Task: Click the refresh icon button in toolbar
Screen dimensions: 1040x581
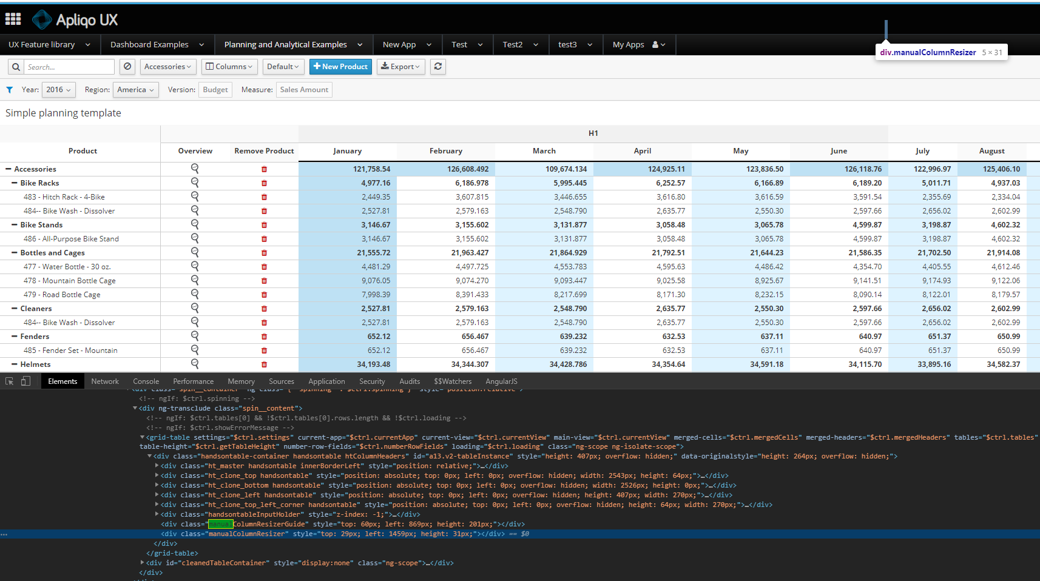Action: [x=438, y=67]
